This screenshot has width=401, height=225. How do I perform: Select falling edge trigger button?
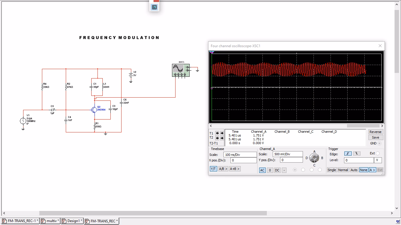click(357, 154)
